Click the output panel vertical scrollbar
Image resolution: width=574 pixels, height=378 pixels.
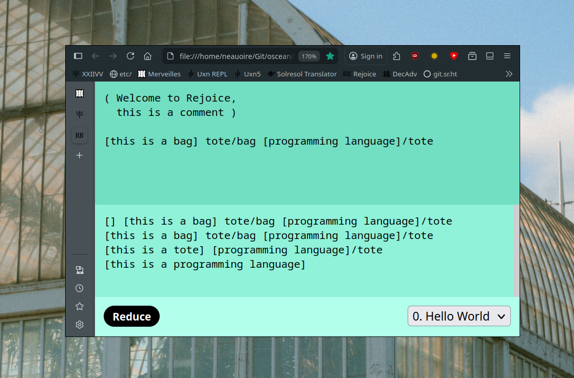(516, 250)
